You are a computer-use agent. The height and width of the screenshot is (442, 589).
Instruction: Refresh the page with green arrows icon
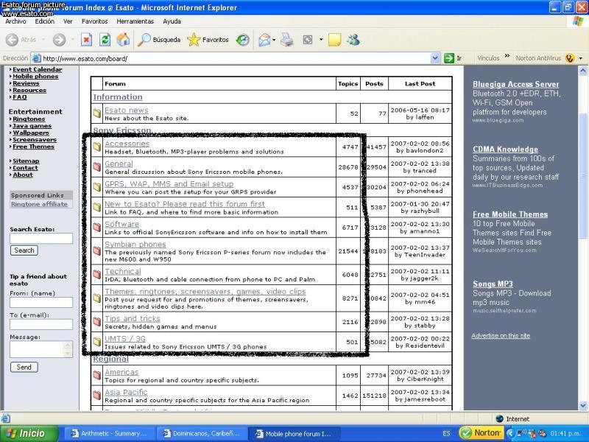coord(105,40)
